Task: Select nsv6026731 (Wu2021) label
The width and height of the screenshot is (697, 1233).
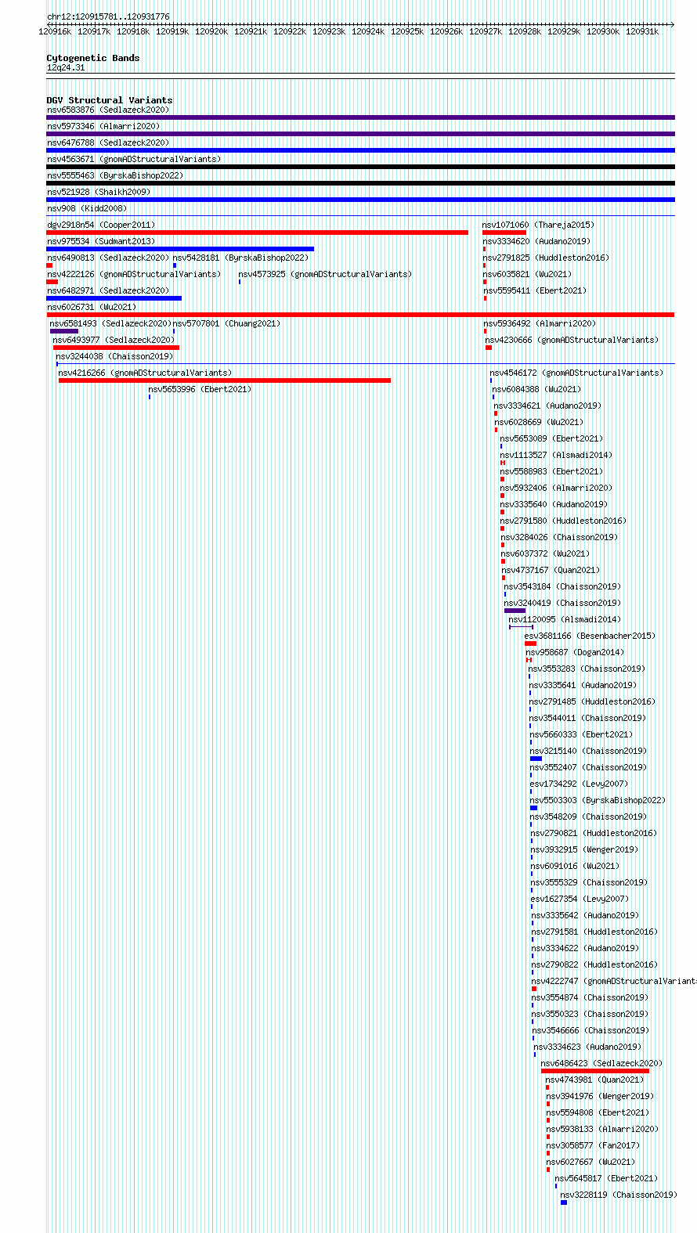Action: click(92, 308)
